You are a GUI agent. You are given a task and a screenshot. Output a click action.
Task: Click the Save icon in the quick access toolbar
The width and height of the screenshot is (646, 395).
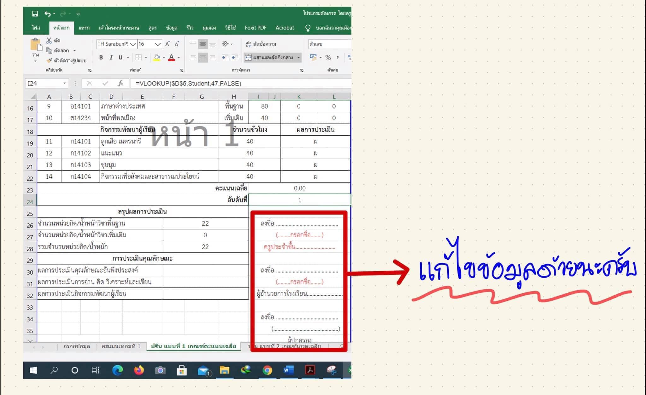35,14
